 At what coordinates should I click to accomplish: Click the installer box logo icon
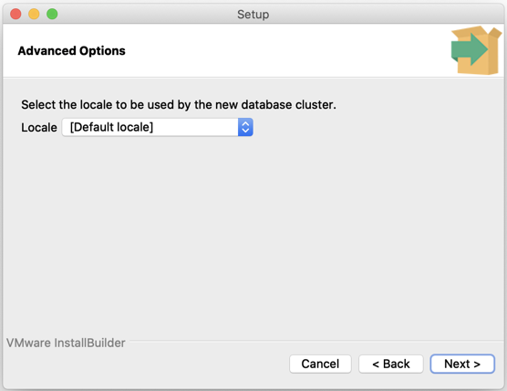click(476, 50)
